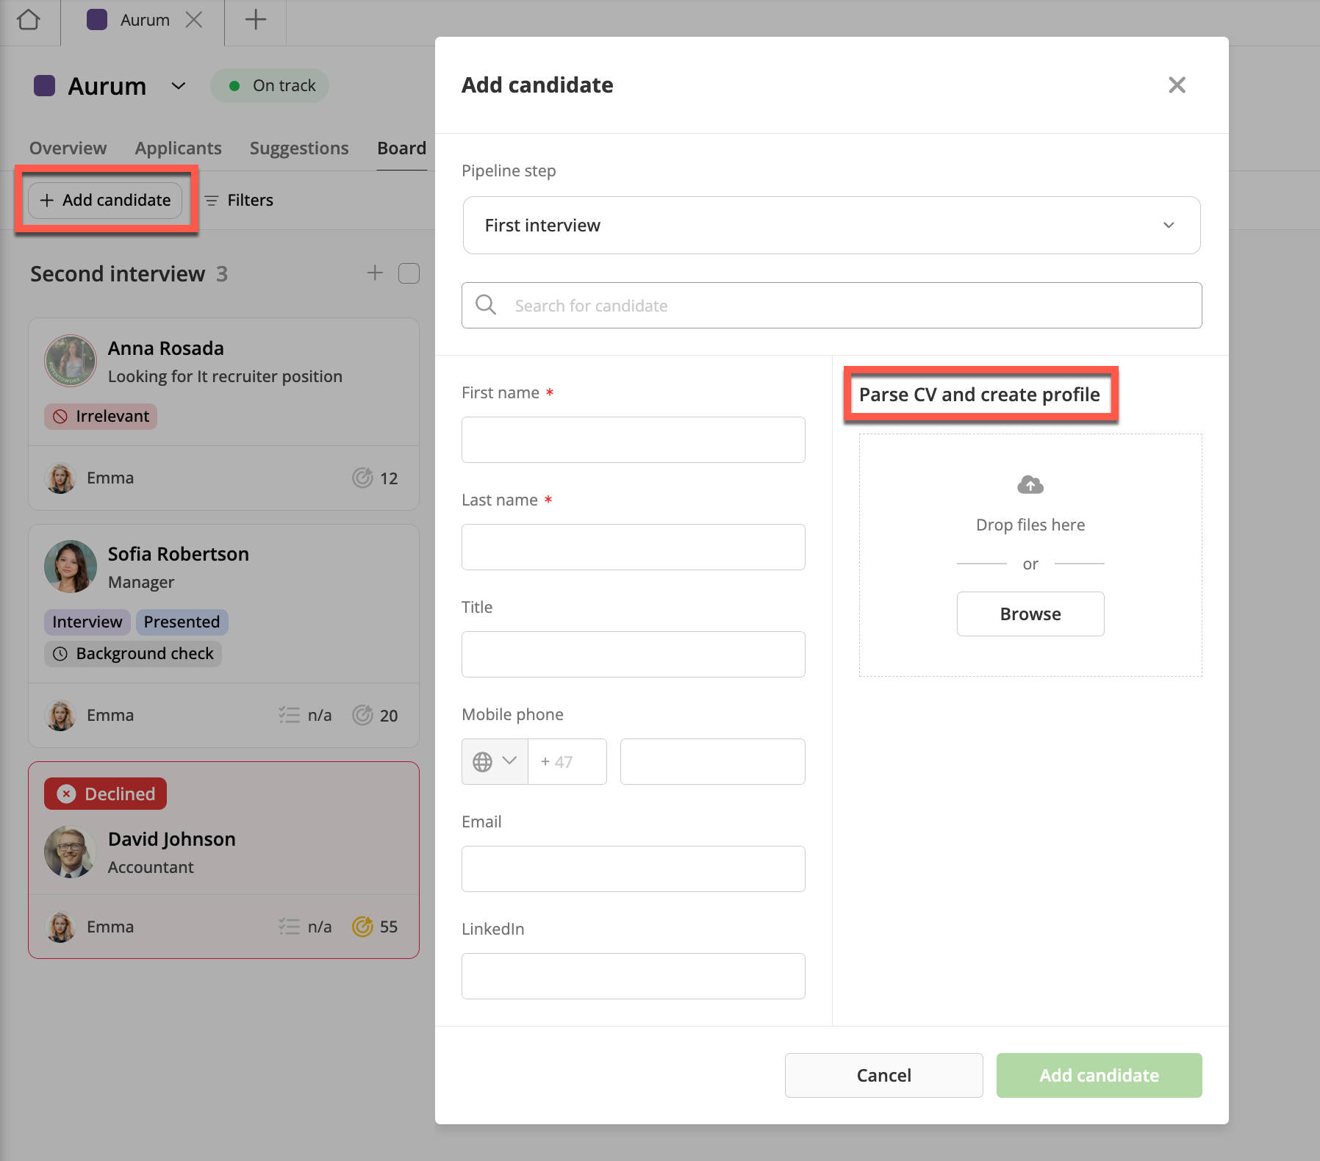The height and width of the screenshot is (1161, 1320).
Task: Click score icon on David Johnson card
Action: 362,927
